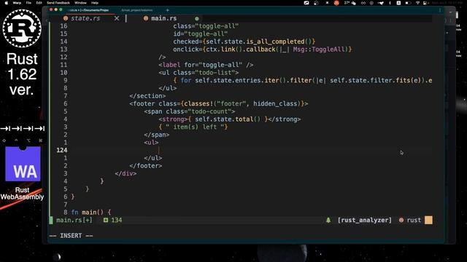Image resolution: width=467 pixels, height=262 pixels.
Task: Open Warp's vertical ellipsis menu
Action: (x=440, y=10)
